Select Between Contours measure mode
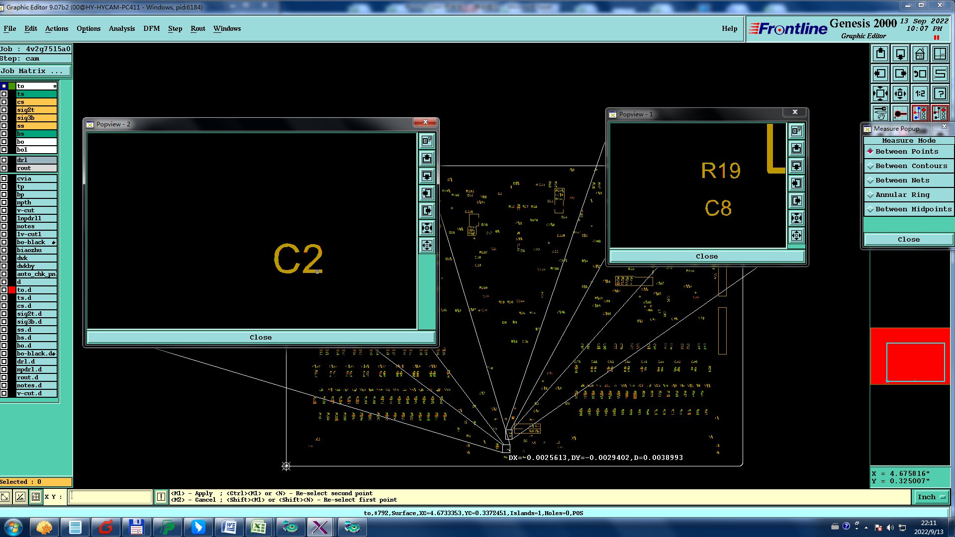Screen dimensions: 955x537 [x=911, y=166]
